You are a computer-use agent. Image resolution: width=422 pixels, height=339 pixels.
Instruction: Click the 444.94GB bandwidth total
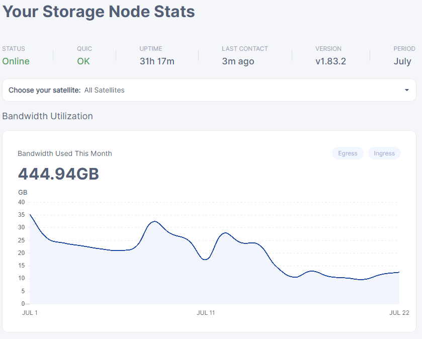[58, 174]
